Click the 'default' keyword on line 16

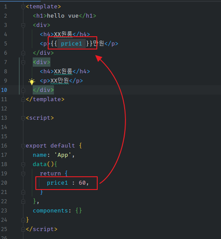point(62,146)
